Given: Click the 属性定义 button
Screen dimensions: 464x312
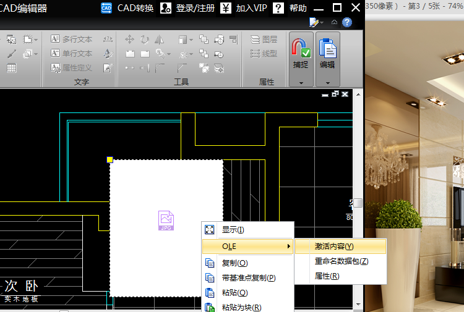Looking at the screenshot, I should pyautogui.click(x=72, y=68).
